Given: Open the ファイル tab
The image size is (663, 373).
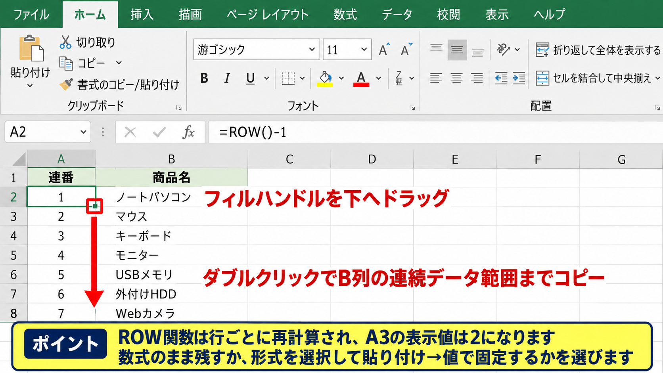Looking at the screenshot, I should pos(31,15).
